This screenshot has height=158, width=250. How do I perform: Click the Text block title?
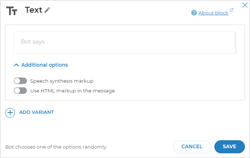pyautogui.click(x=33, y=10)
